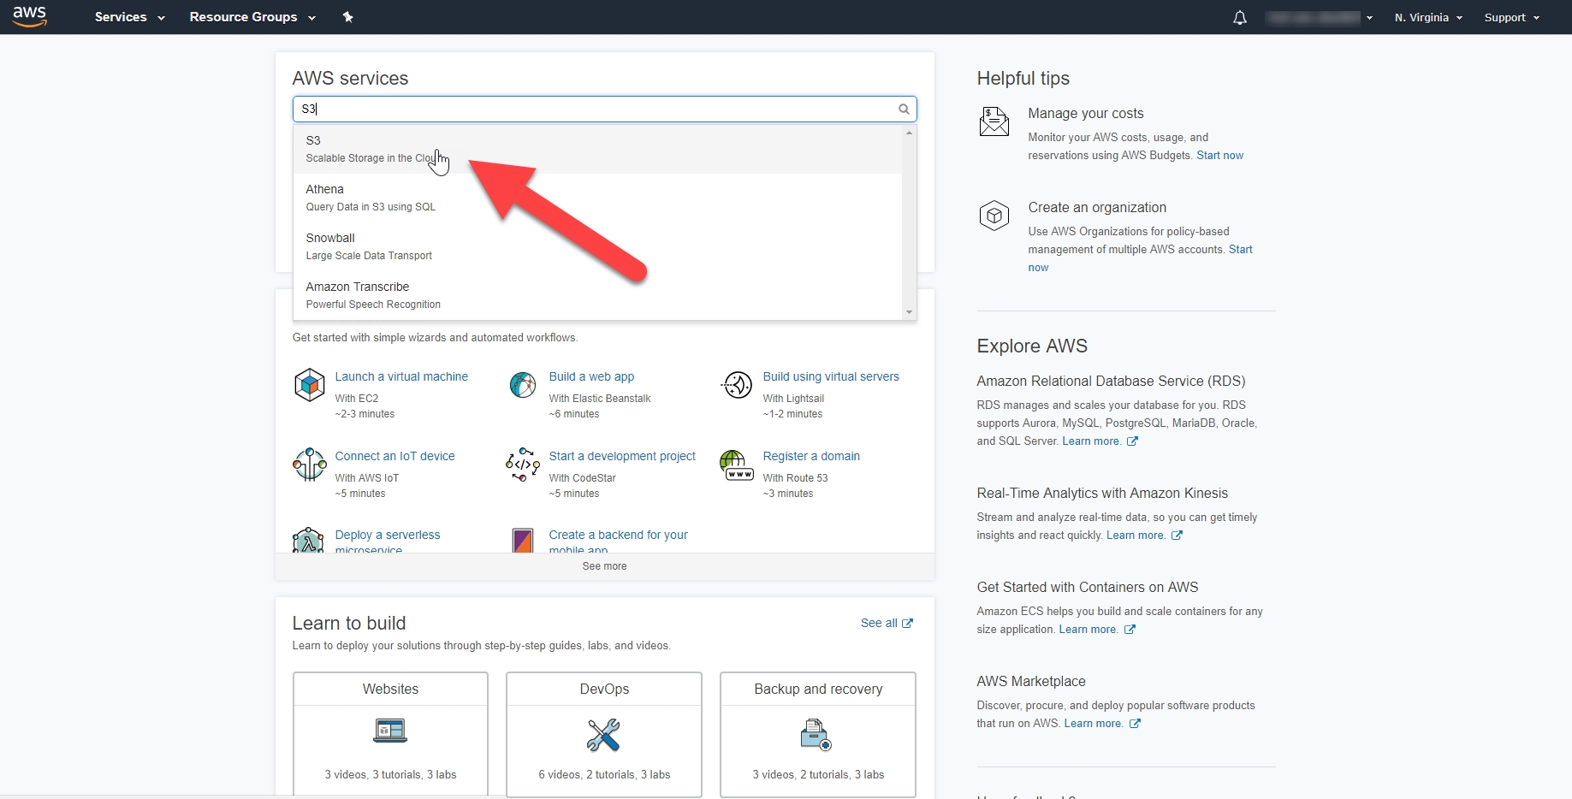Click the See more bar
1572x799 pixels.
coord(604,566)
